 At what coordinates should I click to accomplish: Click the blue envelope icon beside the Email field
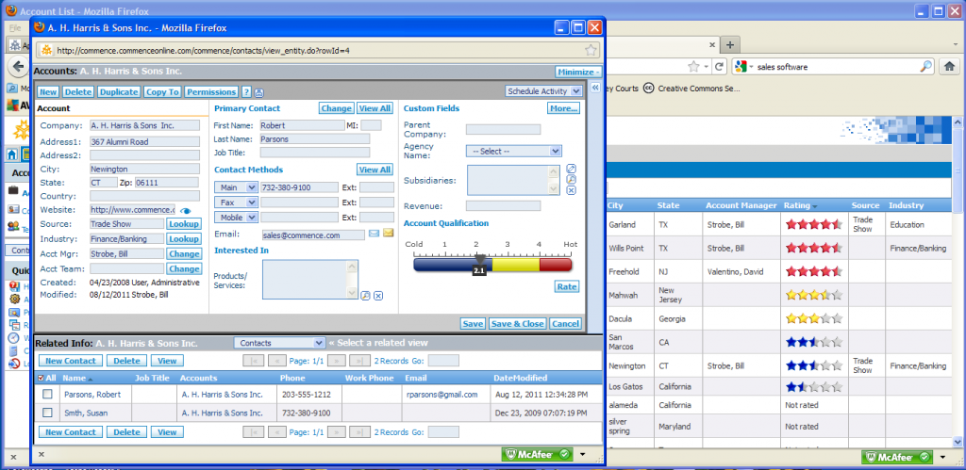pos(374,234)
